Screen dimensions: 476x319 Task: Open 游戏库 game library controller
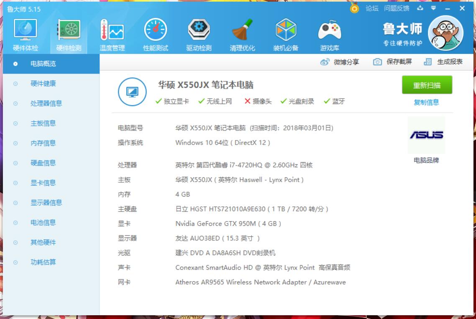(329, 35)
